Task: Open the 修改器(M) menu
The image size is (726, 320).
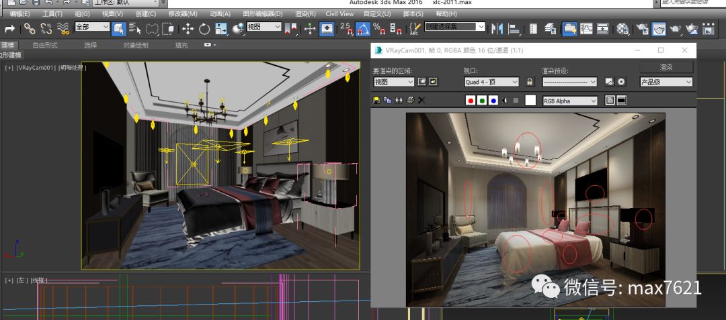Action: 183,13
